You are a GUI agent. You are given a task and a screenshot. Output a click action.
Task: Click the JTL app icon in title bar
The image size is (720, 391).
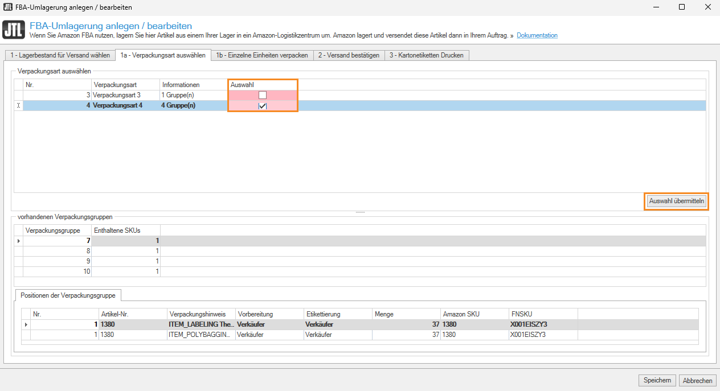[7, 7]
